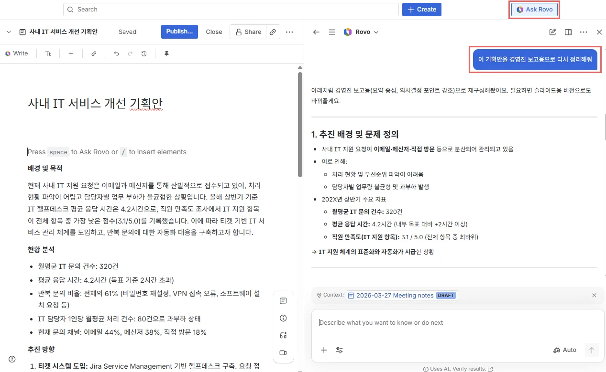The image size is (606, 372).
Task: Toggle Rovo side panel layout icon
Action: pyautogui.click(x=568, y=32)
